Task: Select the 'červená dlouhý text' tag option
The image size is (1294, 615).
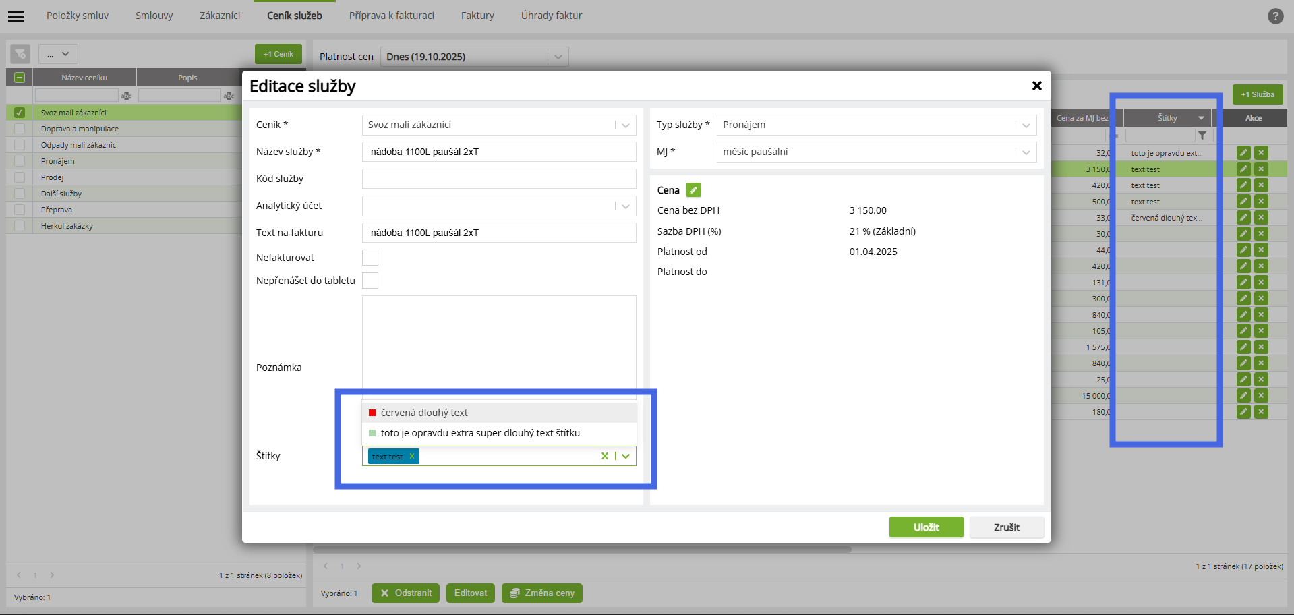Action: tap(424, 413)
